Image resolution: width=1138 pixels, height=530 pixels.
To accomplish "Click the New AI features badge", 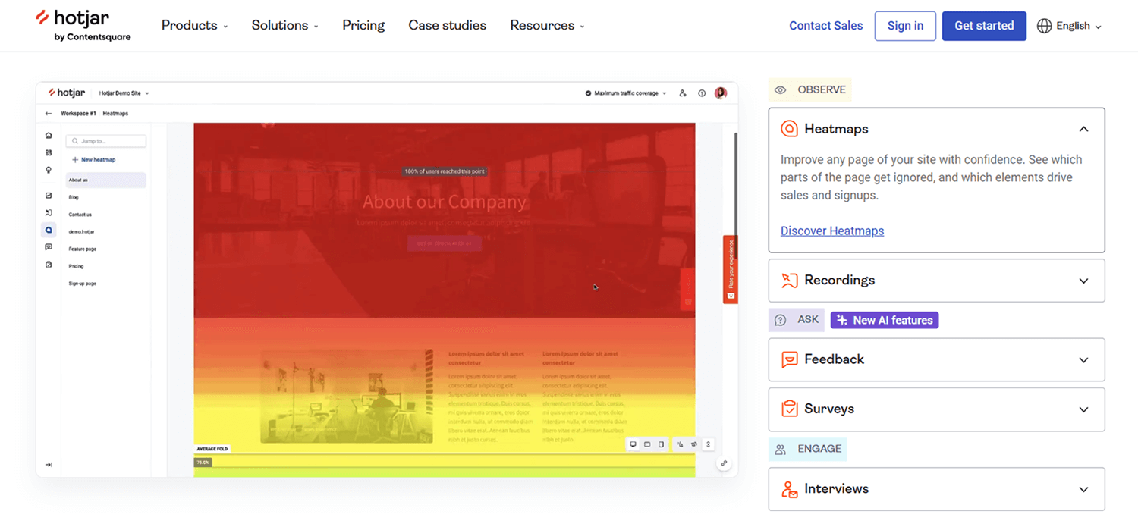I will pos(885,320).
